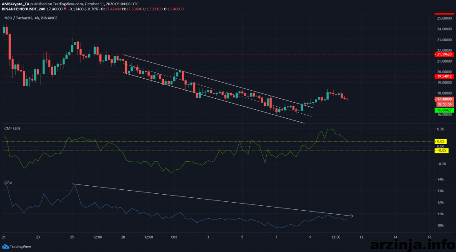Viewport: 456px width, 252px height.
Task: Click the 16 date label on time axis
Action: (429, 237)
